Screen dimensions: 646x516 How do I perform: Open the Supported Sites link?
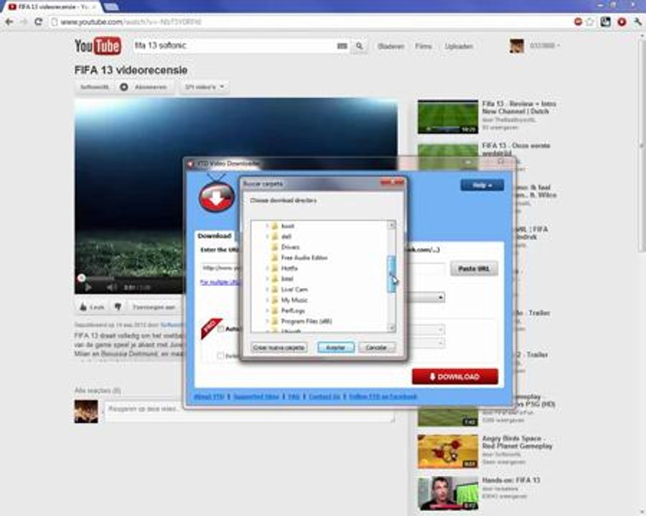coord(256,396)
